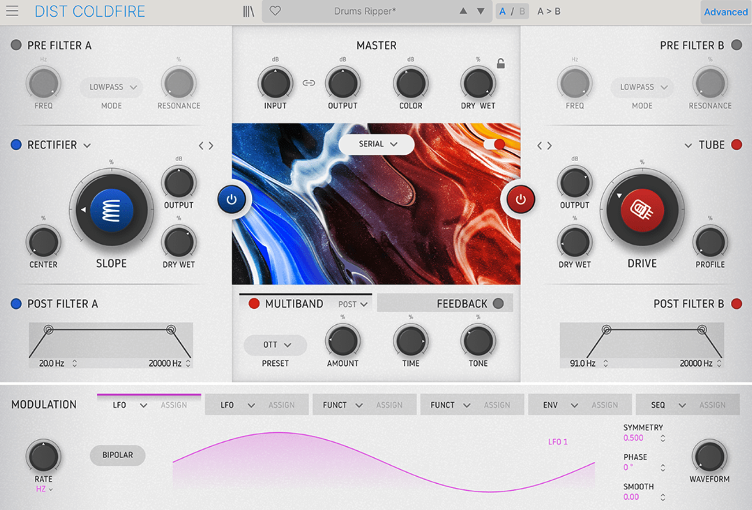
Task: Click the input/output link chain icon
Action: point(309,83)
